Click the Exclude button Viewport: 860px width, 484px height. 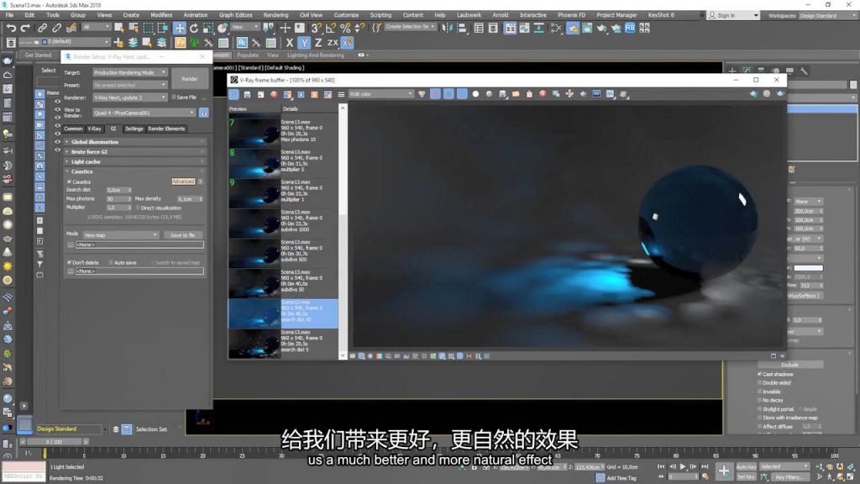(x=789, y=365)
